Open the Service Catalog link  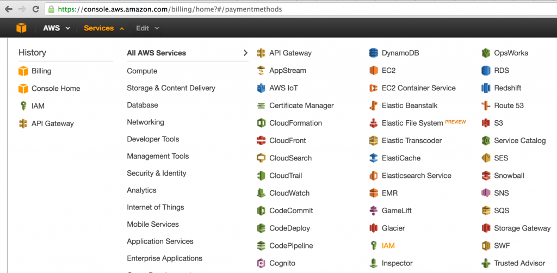click(x=519, y=141)
